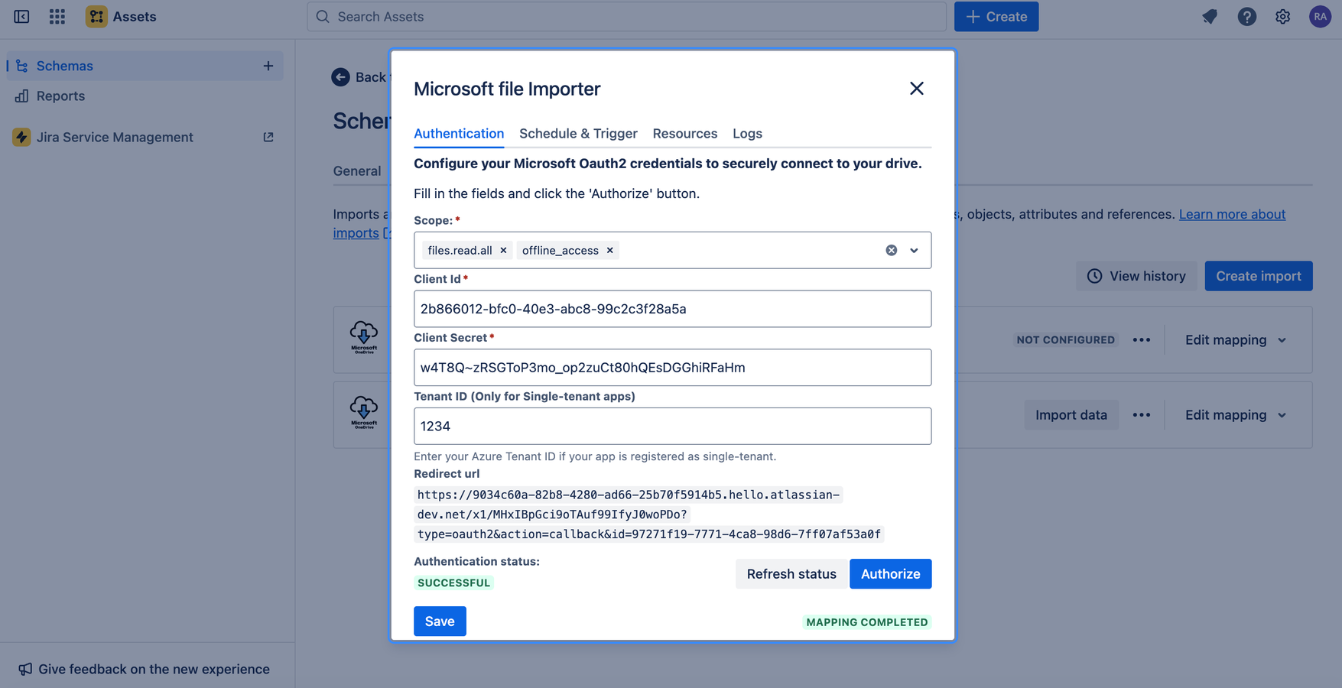
Task: Open the Resources tab
Action: click(685, 133)
